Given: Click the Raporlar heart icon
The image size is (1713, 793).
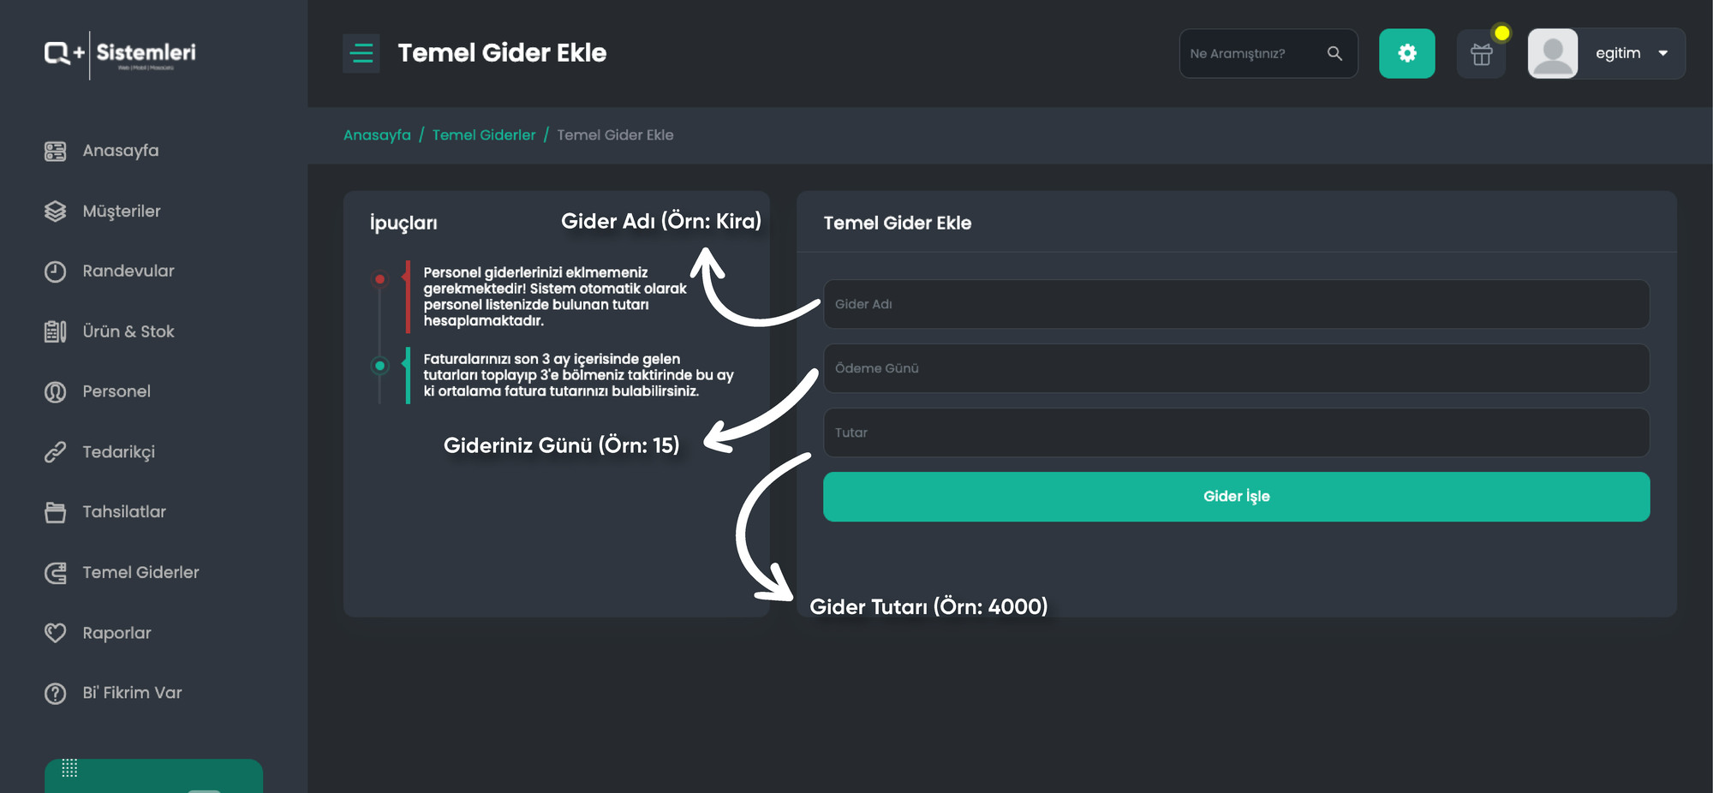Looking at the screenshot, I should 55,633.
